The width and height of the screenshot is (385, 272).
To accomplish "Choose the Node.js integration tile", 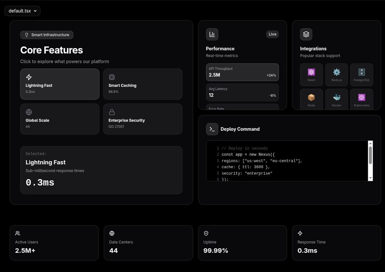I will (x=337, y=75).
